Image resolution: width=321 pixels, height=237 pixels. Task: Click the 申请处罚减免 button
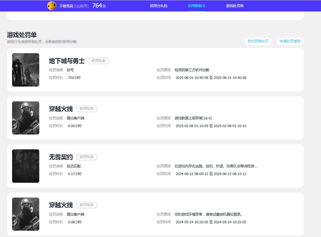[290, 41]
